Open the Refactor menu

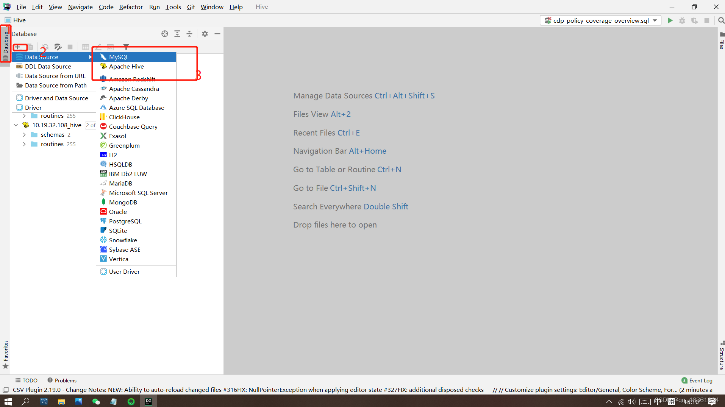[131, 7]
